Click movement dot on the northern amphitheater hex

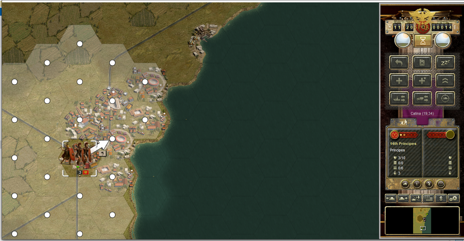145,82
